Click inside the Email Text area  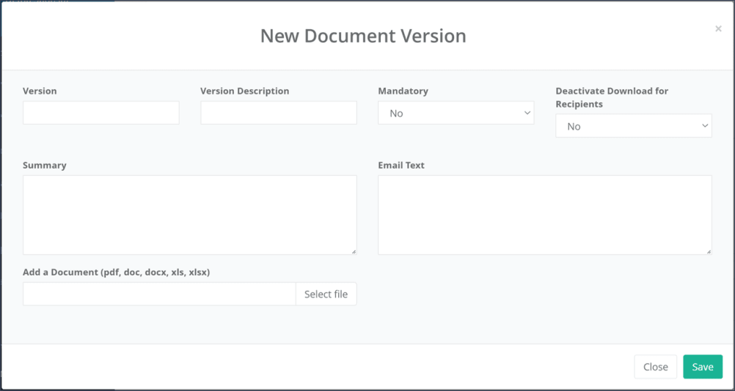(544, 215)
